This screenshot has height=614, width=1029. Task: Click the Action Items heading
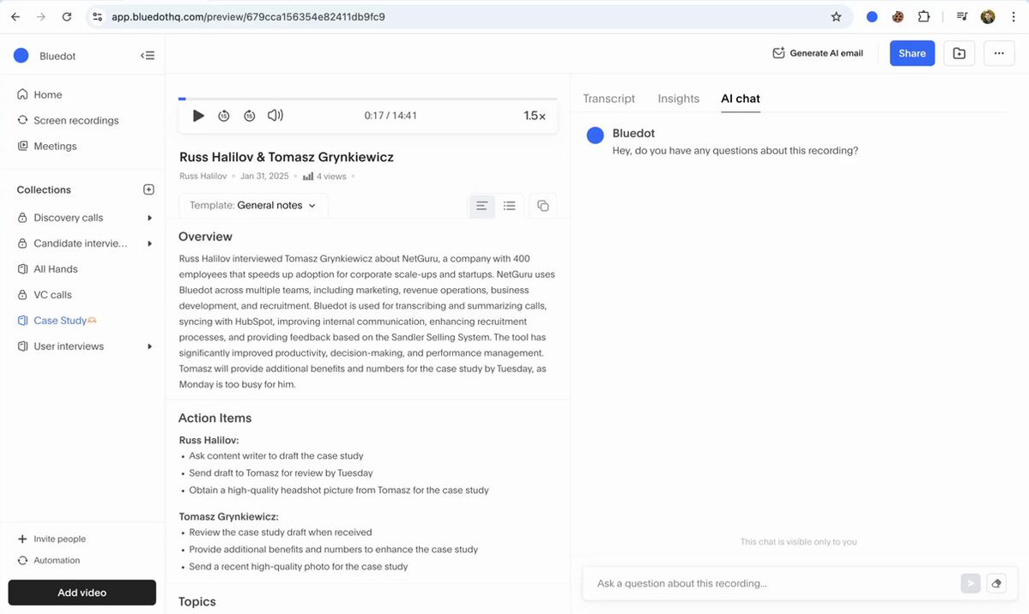[215, 418]
